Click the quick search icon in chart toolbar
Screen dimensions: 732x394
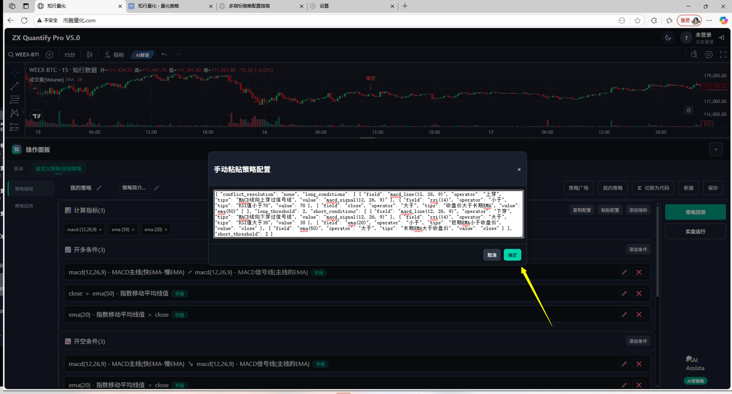[x=694, y=55]
